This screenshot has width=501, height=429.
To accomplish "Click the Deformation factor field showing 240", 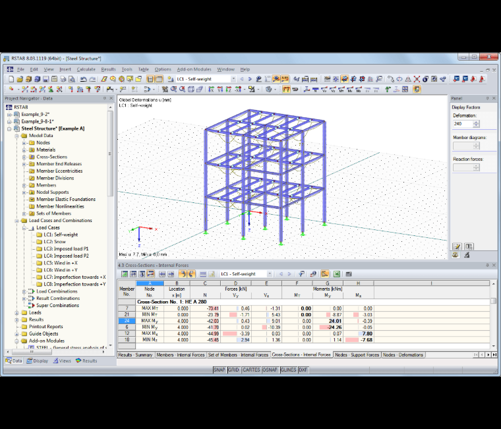I will pos(463,124).
